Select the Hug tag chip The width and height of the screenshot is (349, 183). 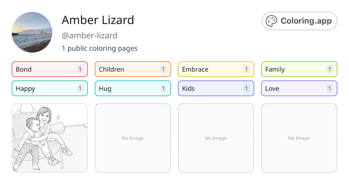click(x=133, y=88)
